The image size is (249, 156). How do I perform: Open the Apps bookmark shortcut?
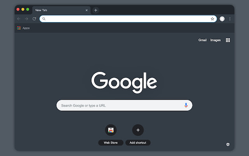click(x=23, y=28)
